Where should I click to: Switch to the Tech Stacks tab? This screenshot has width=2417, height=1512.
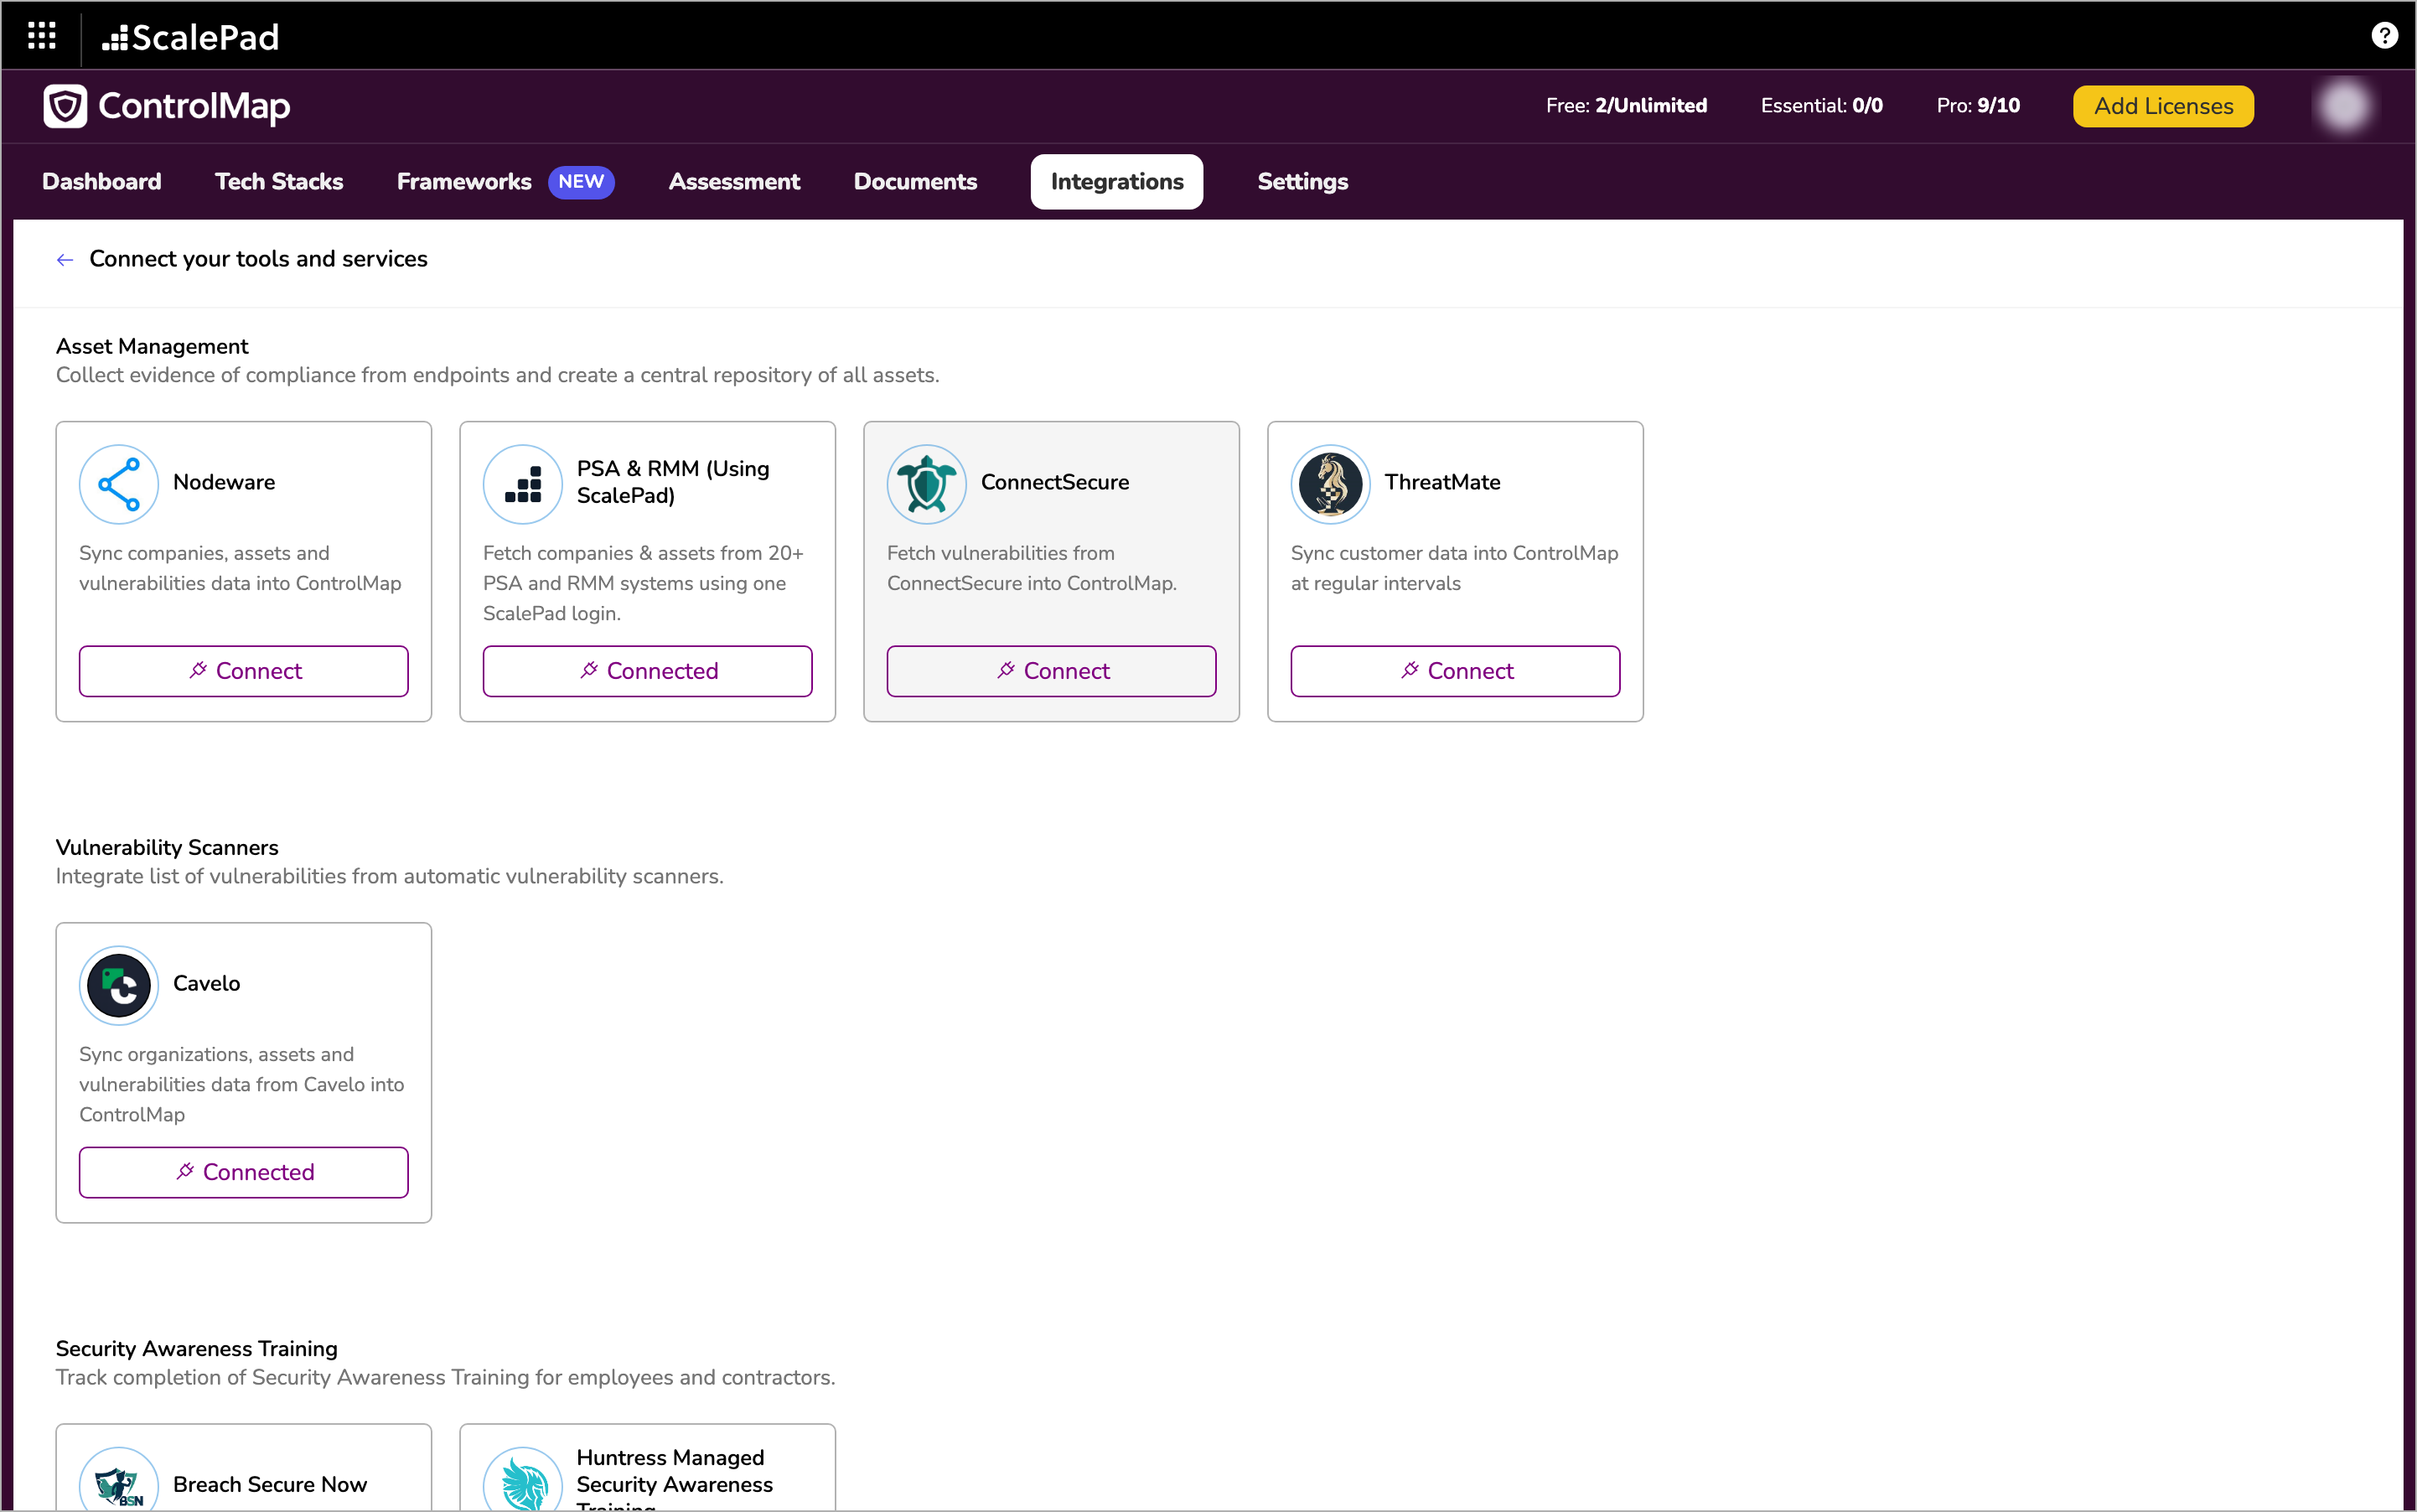(279, 182)
